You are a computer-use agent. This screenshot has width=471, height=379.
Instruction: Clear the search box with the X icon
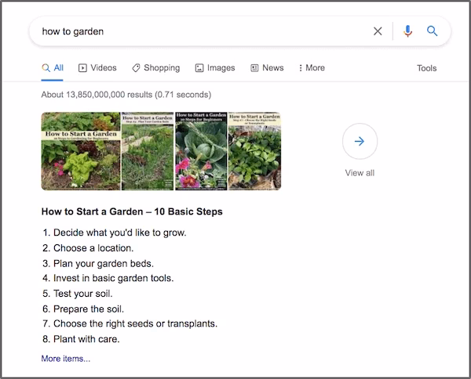pyautogui.click(x=378, y=31)
